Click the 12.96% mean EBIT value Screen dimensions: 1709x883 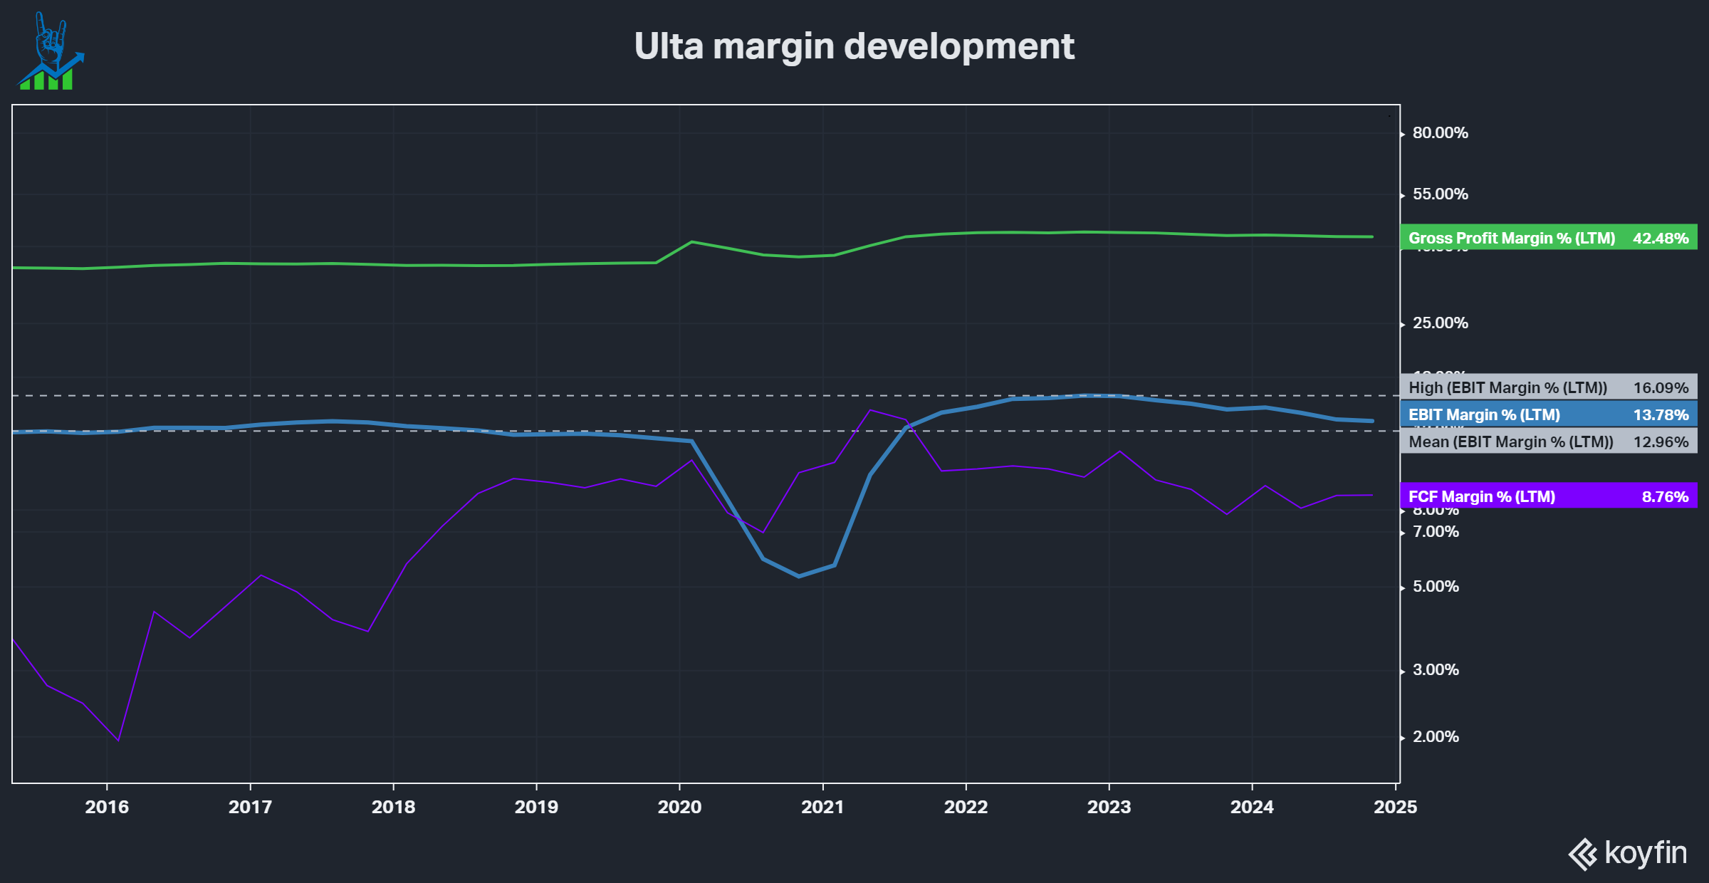click(x=1661, y=441)
